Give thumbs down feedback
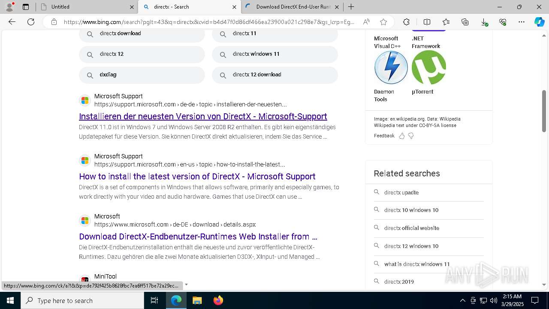549x309 pixels. click(411, 136)
